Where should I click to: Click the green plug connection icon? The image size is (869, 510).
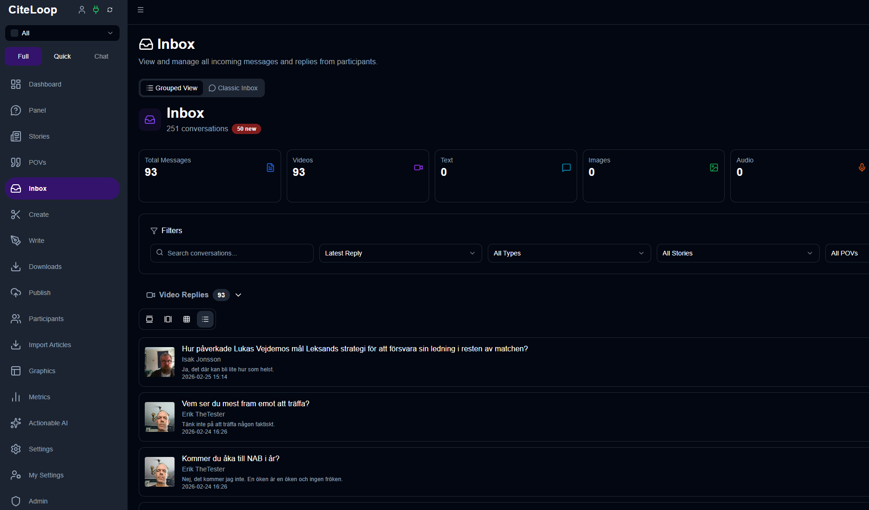point(96,10)
